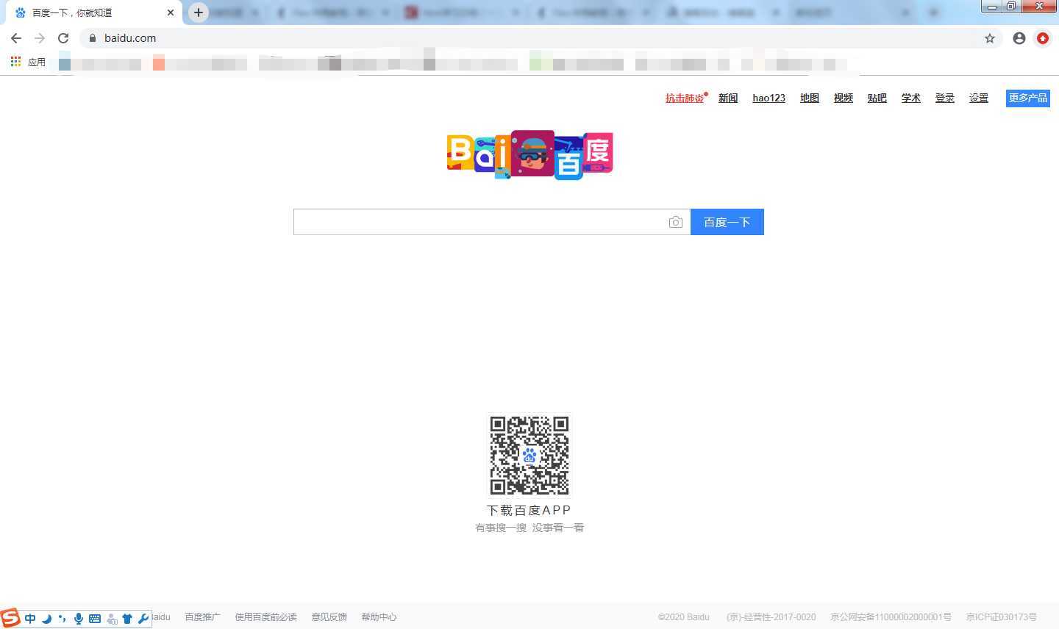The image size is (1059, 629).
Task: Restore down the Chrome window
Action: (x=1010, y=7)
